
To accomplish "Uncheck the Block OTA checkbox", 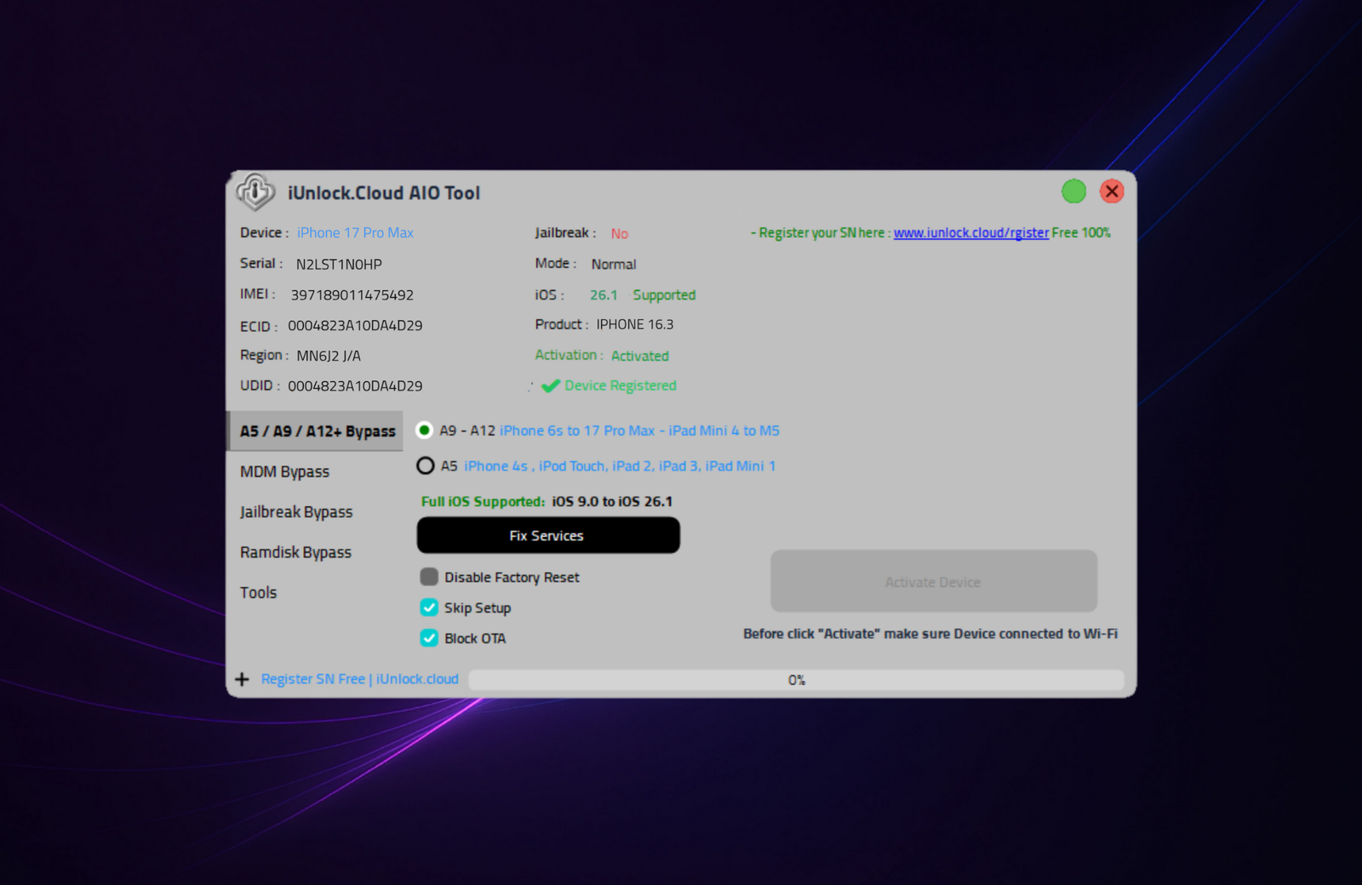I will (x=429, y=638).
